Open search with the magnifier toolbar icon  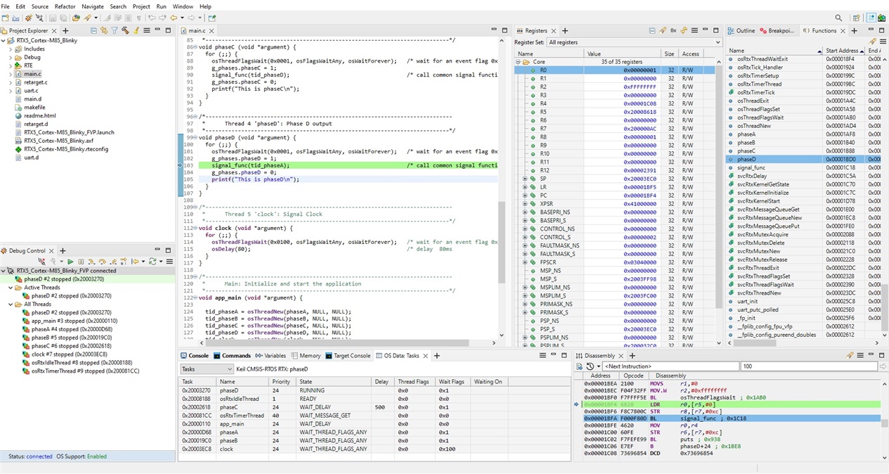(x=838, y=18)
